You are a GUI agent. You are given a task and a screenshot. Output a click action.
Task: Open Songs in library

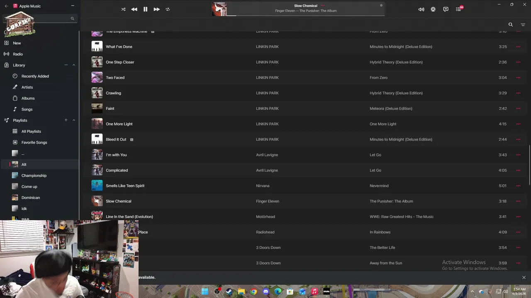pyautogui.click(x=27, y=109)
